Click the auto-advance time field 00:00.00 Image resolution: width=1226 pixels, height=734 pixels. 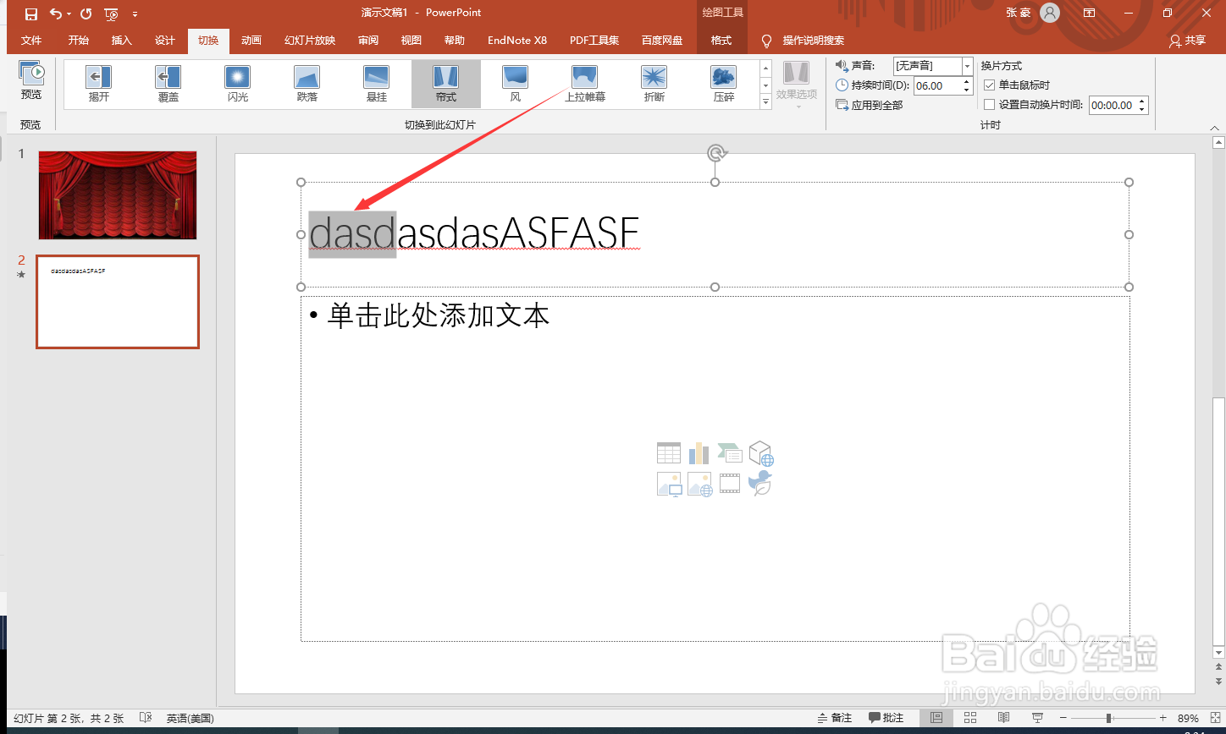[x=1112, y=105]
